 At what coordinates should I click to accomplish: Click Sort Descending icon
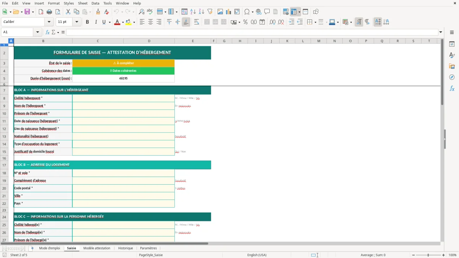point(201,12)
